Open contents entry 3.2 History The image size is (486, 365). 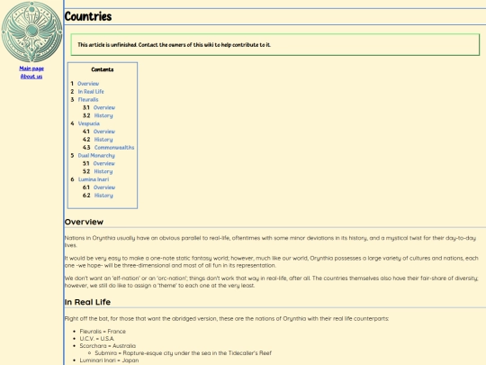[103, 115]
